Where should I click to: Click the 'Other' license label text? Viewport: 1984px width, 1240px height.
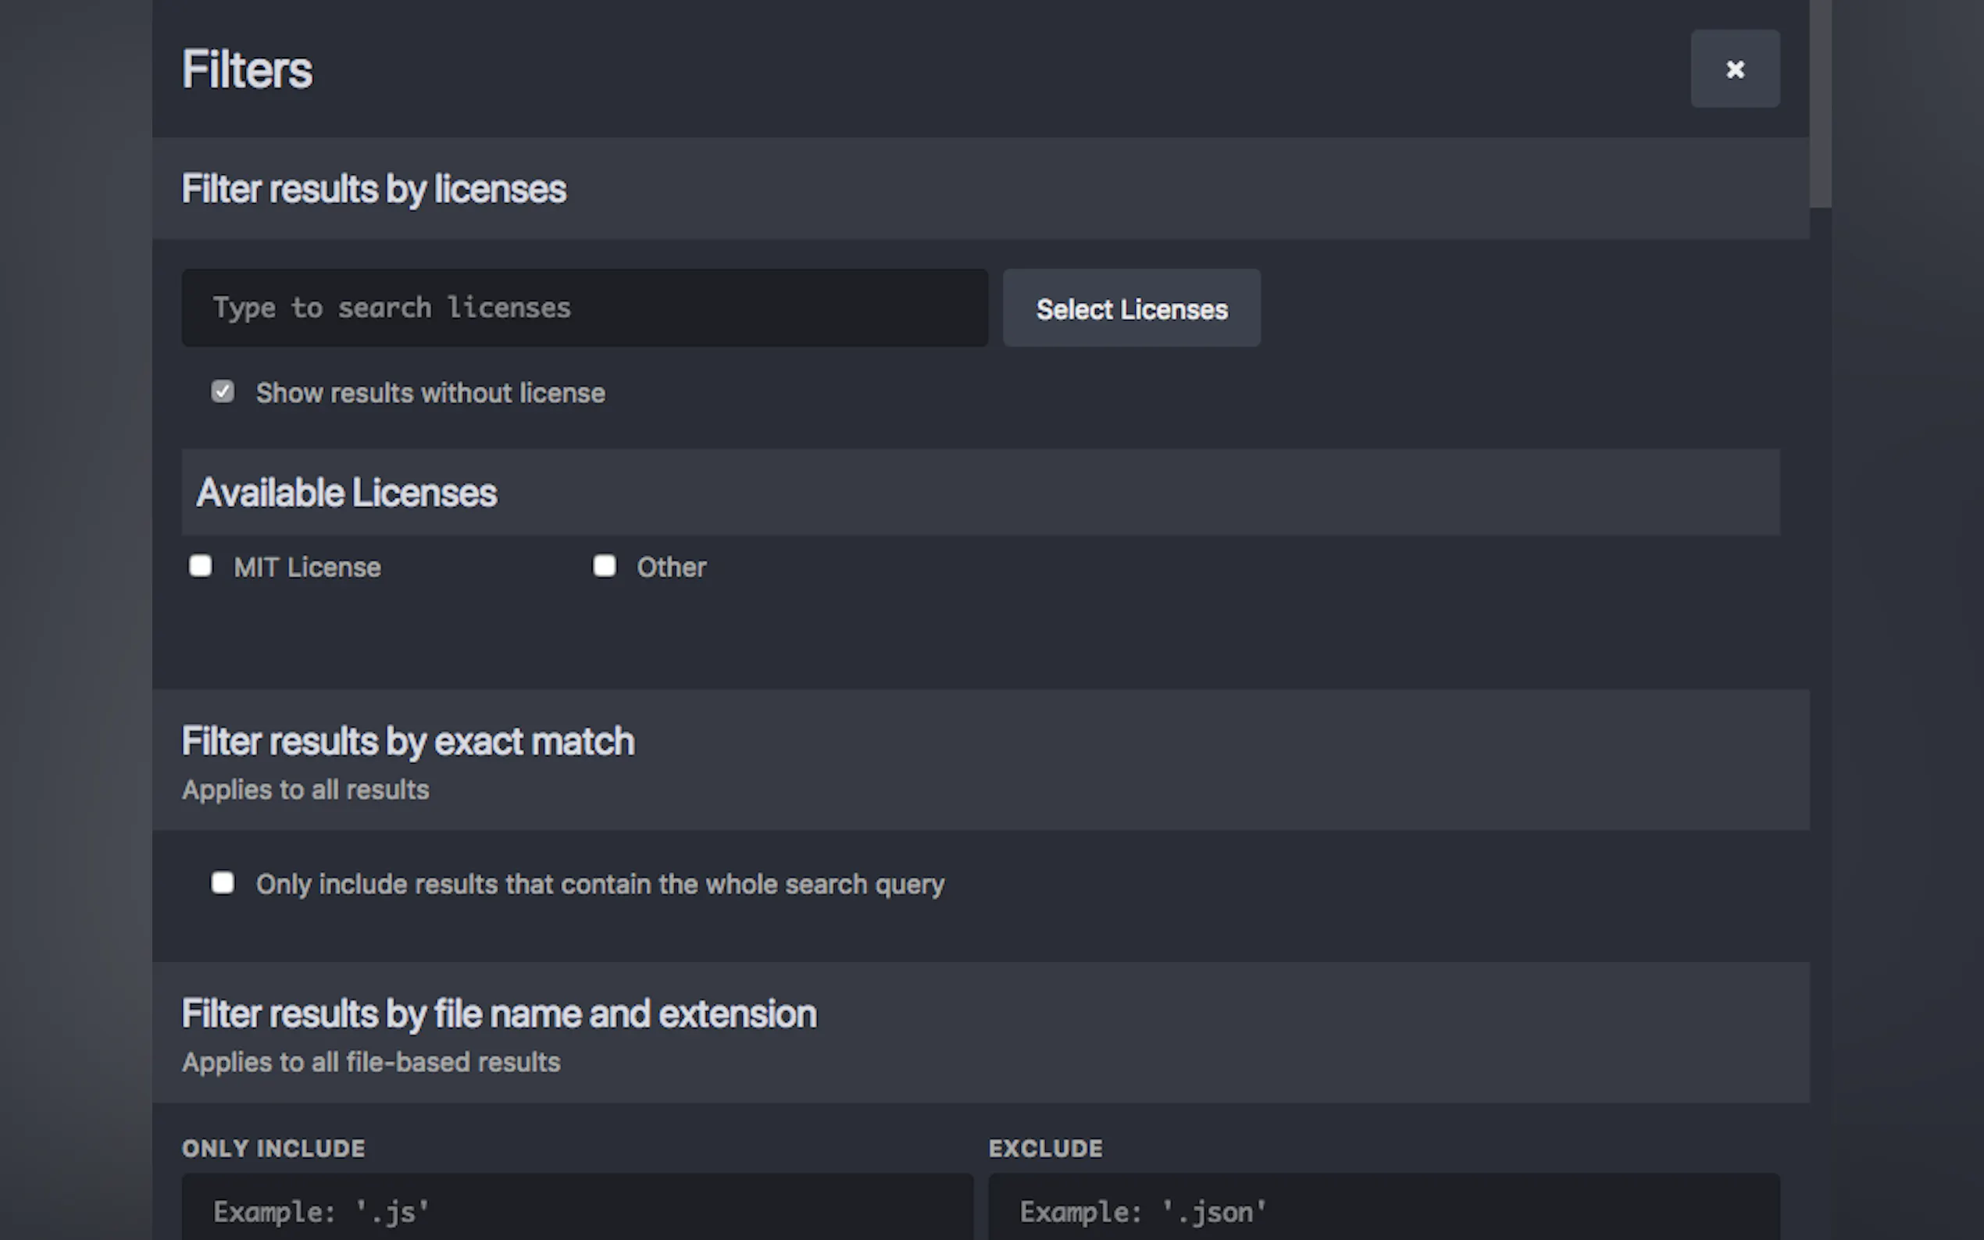(x=671, y=568)
